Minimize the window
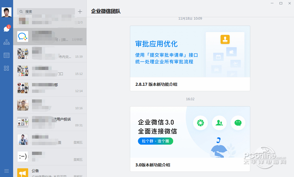294x177 pixels. [272, 3]
